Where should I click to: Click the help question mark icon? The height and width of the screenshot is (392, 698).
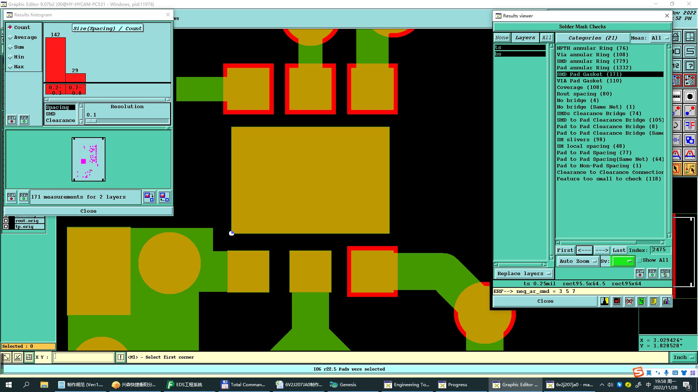690,66
